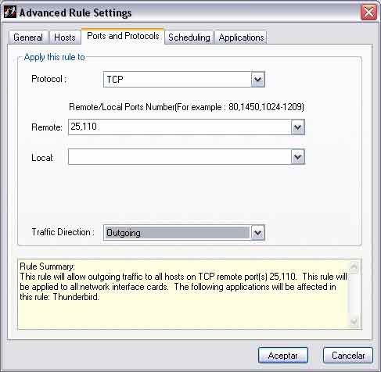381x372 pixels.
Task: Go to the Scheduling tab
Action: coord(189,38)
